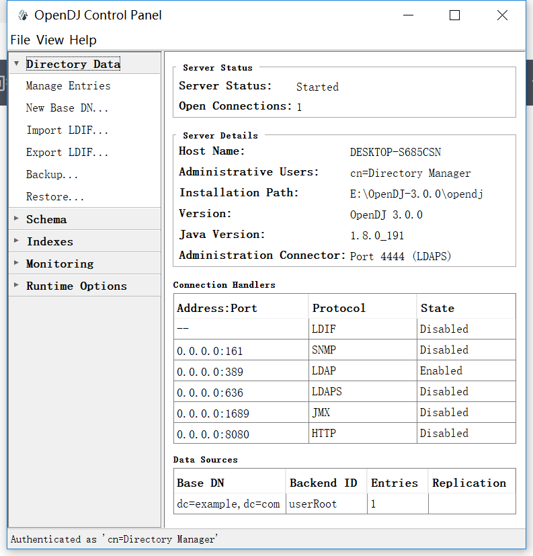Click the 'Authenticated as' status bar text
The height and width of the screenshot is (556, 533).
pyautogui.click(x=114, y=539)
